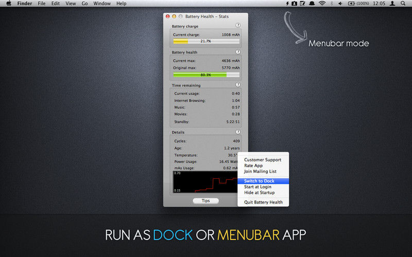Open the Help menu
412x257 pixels.
(x=122, y=4)
